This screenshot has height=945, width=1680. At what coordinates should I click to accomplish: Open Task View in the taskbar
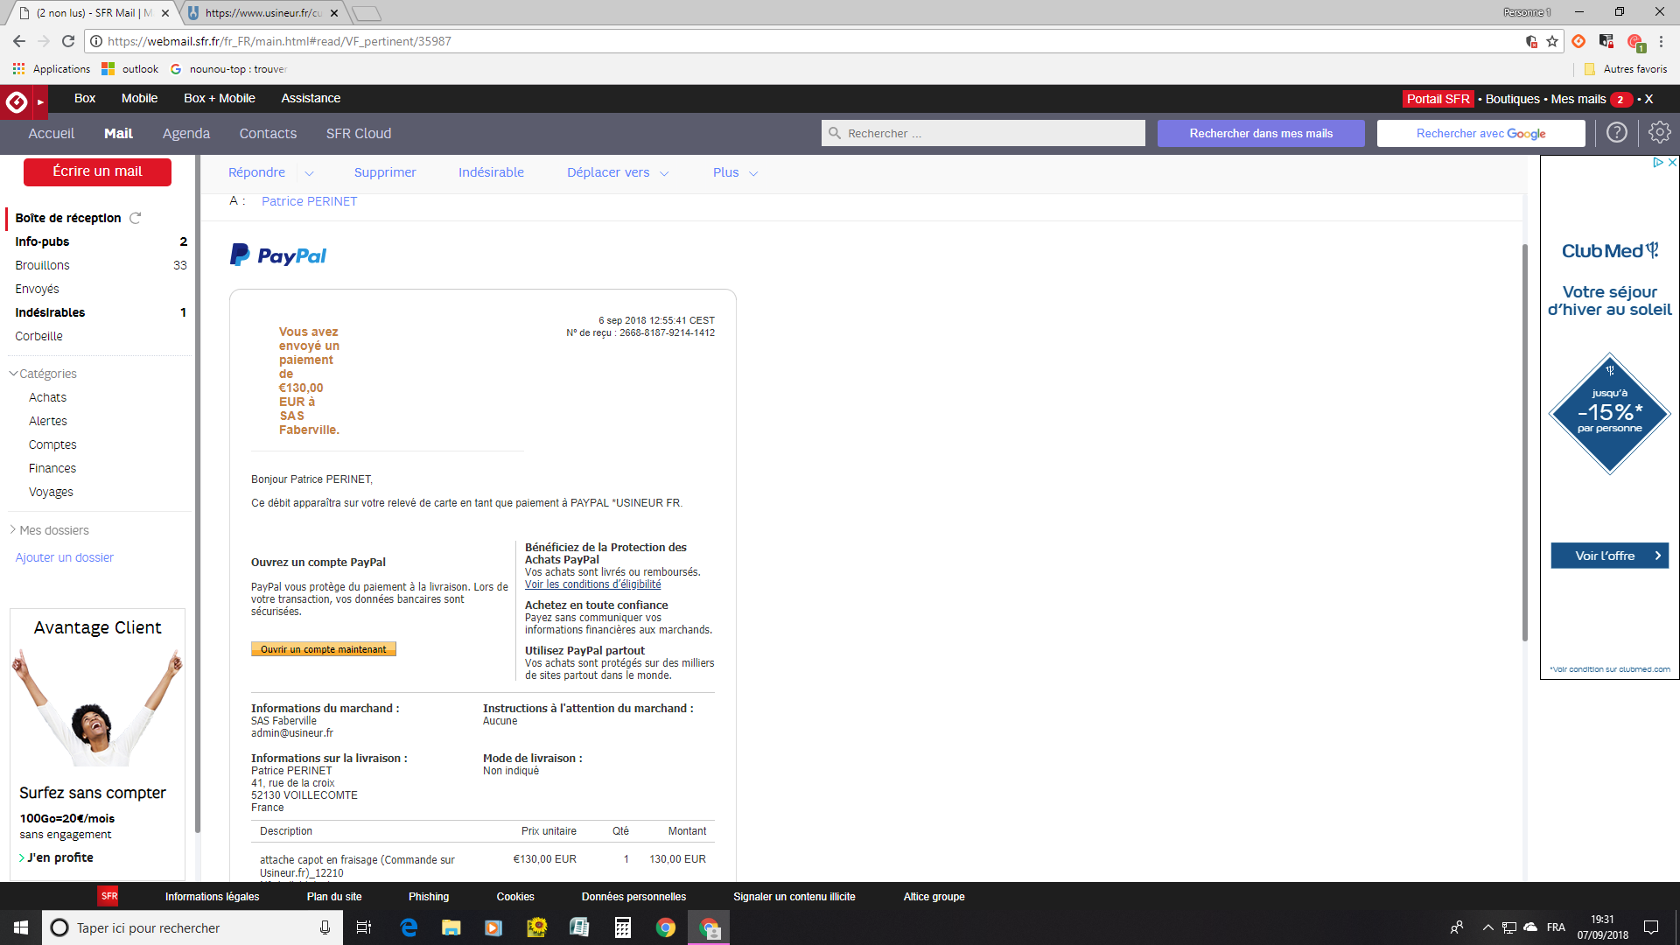pos(364,927)
